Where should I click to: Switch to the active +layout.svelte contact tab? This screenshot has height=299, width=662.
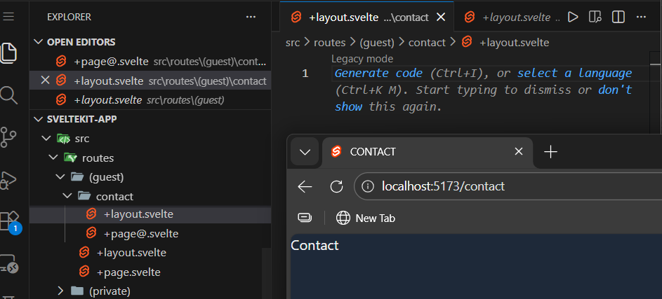tap(367, 18)
